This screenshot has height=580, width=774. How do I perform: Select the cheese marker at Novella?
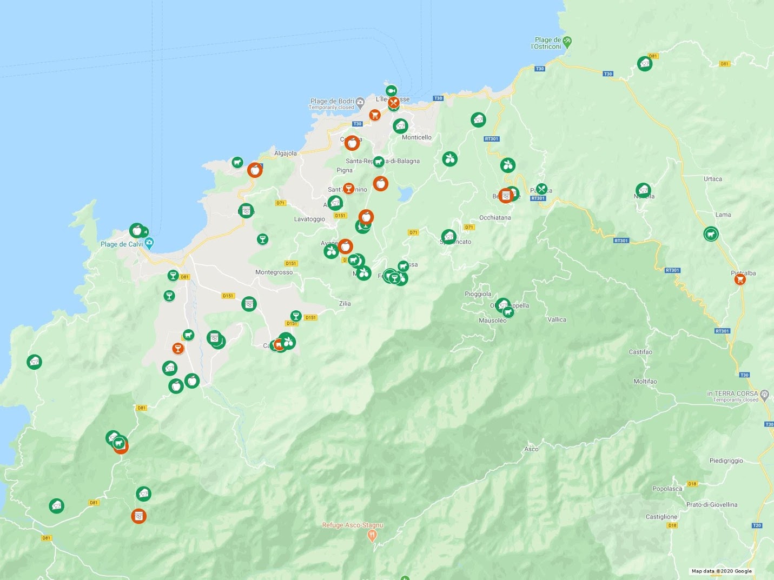point(643,190)
